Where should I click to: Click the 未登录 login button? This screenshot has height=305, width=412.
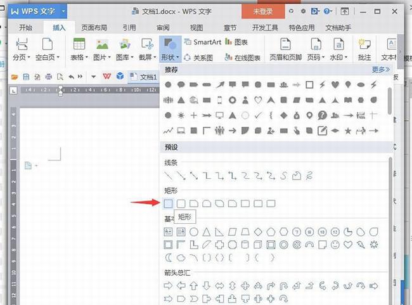pos(263,11)
